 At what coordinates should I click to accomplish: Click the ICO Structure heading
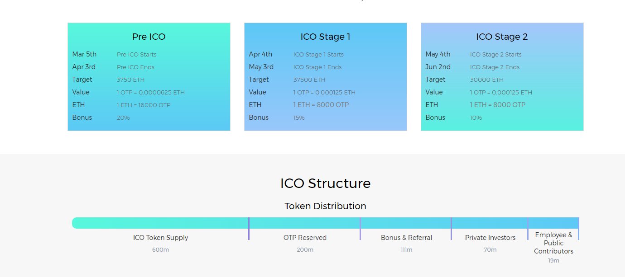(325, 183)
